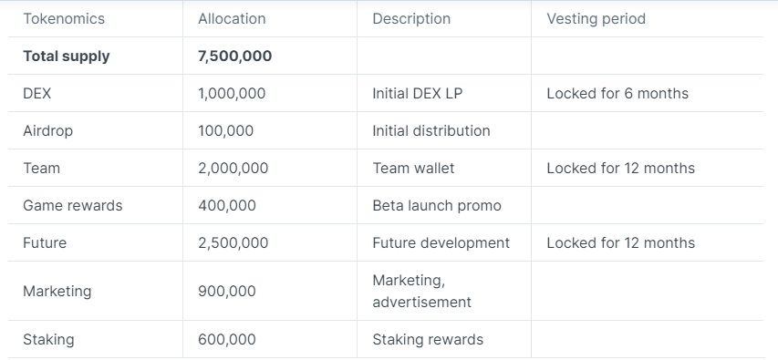
Task: Select the 400,000 allocation value
Action: tap(227, 205)
